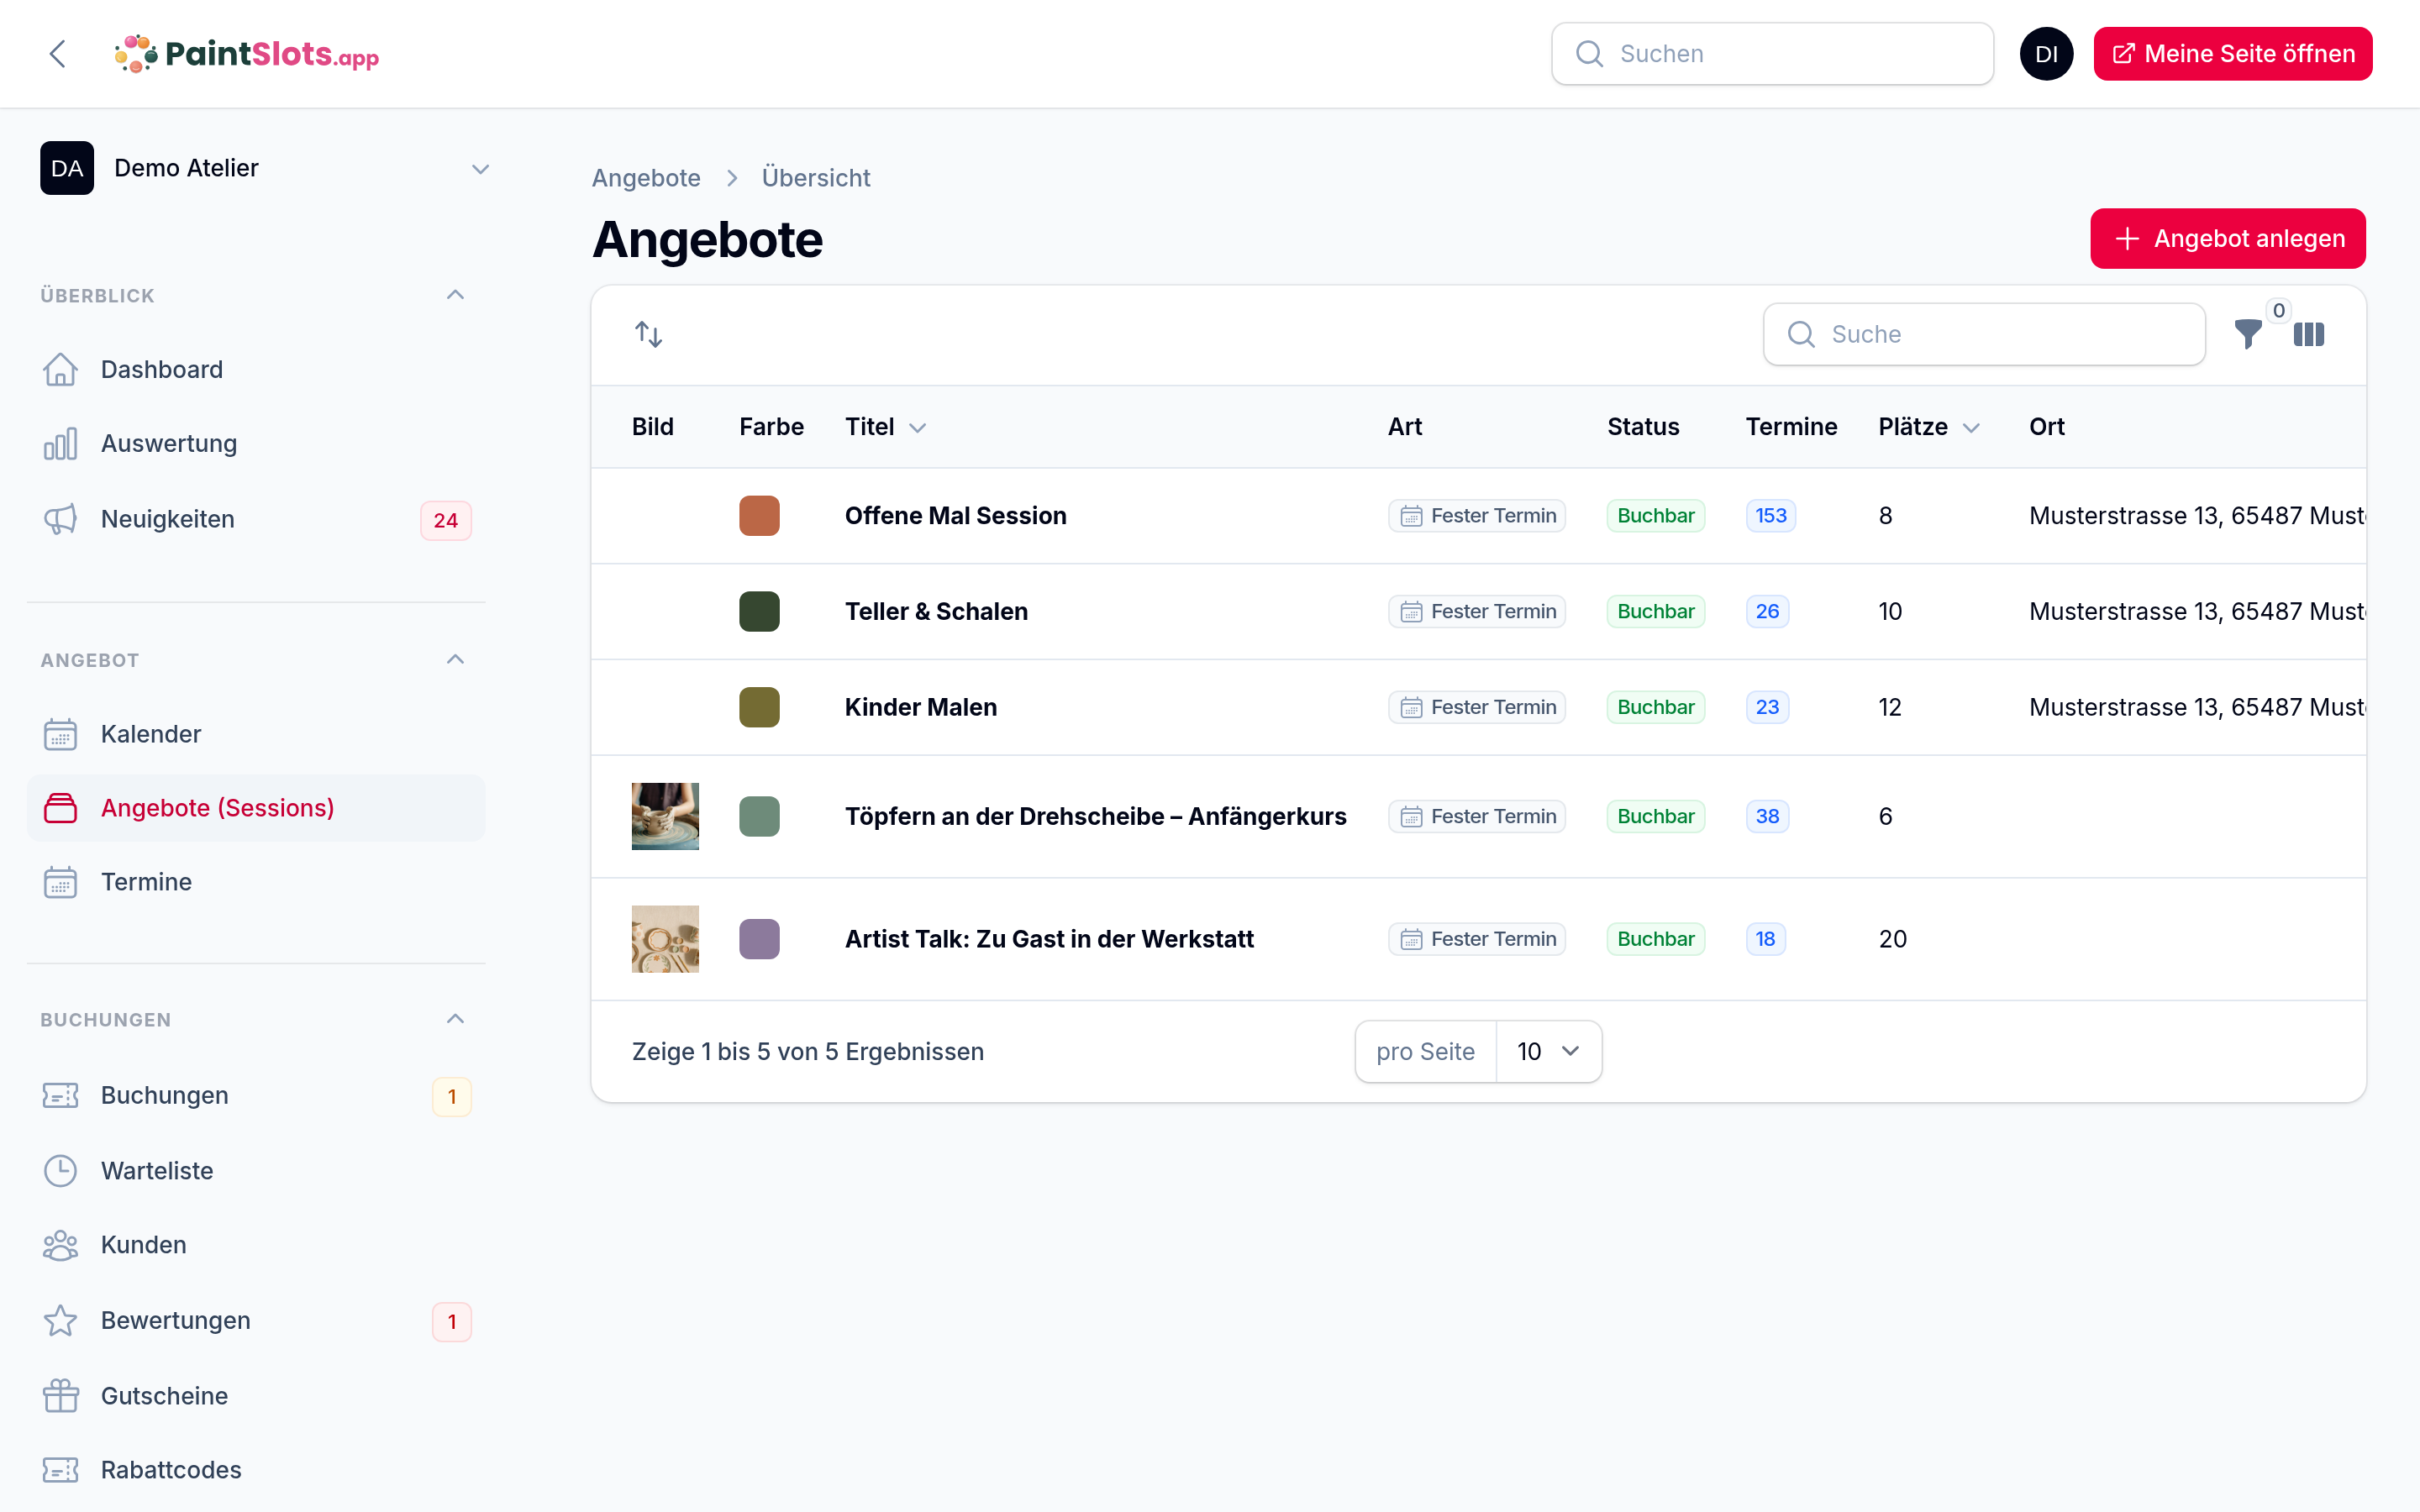Toggle table columns with the columns icon
The width and height of the screenshot is (2420, 1512).
click(2309, 334)
